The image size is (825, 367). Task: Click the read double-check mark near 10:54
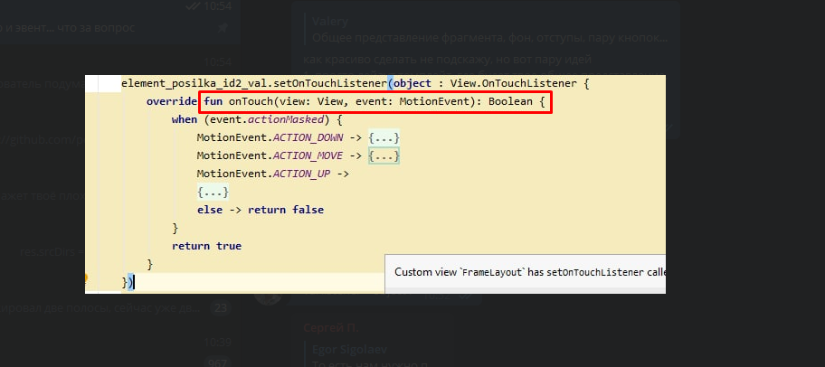coord(194,5)
